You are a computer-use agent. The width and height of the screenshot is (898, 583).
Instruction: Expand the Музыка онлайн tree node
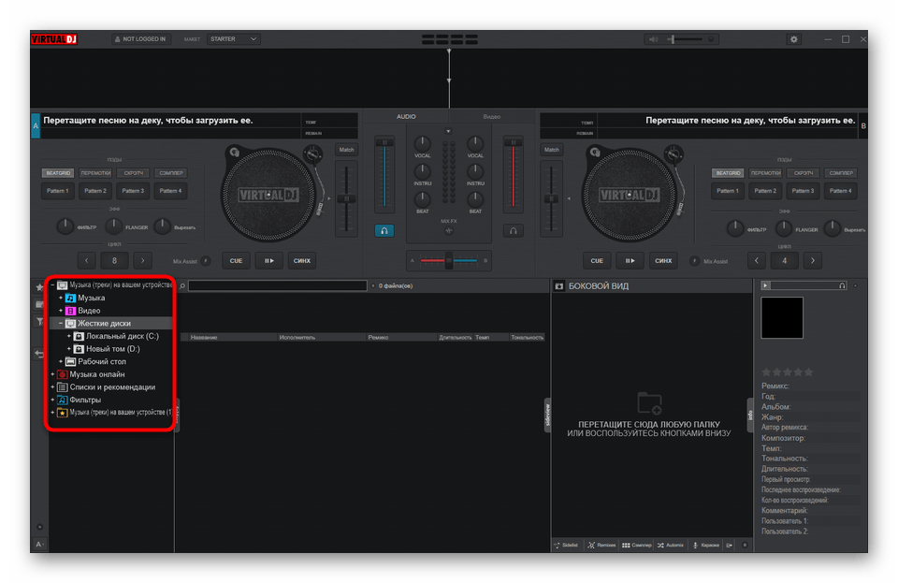tap(52, 374)
